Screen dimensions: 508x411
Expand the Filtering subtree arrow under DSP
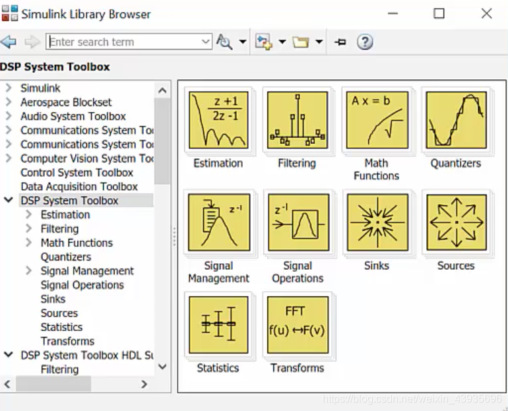29,229
